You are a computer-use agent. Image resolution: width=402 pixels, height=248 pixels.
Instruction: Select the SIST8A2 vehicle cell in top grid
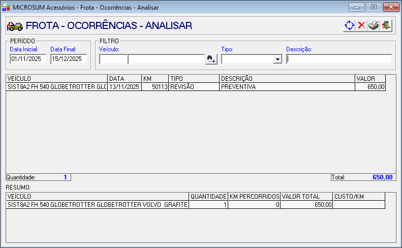56,87
